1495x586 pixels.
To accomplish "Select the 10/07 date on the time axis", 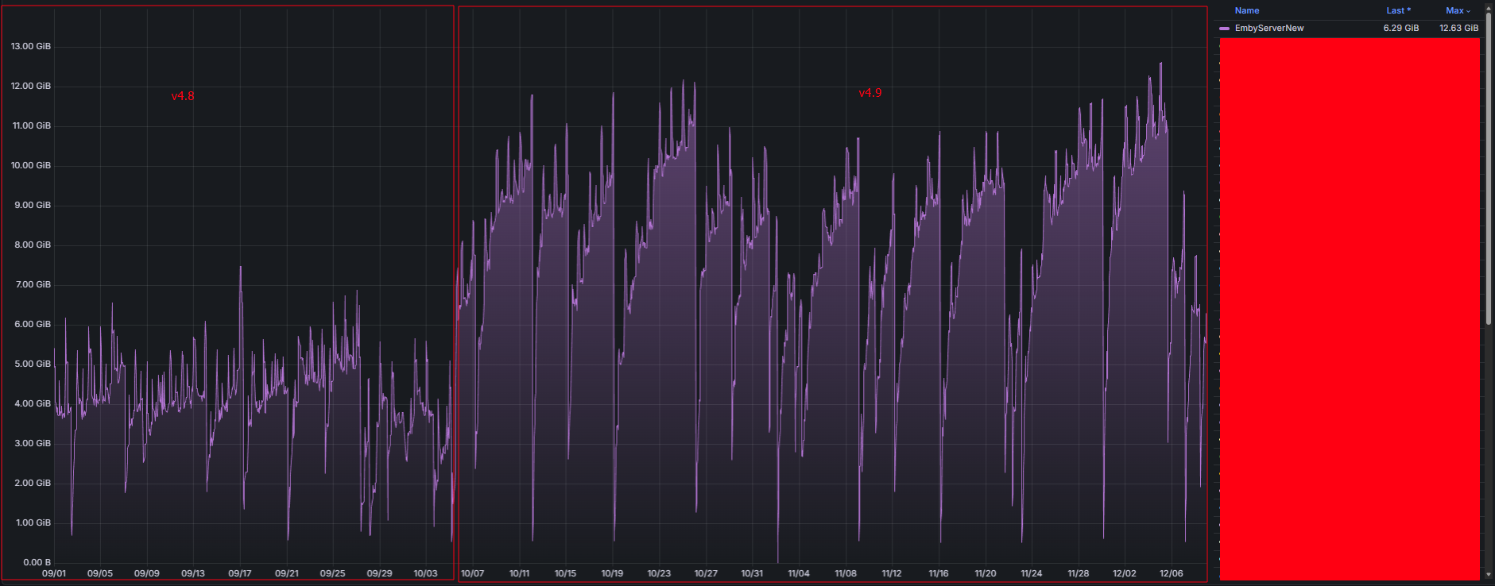I will click(472, 573).
